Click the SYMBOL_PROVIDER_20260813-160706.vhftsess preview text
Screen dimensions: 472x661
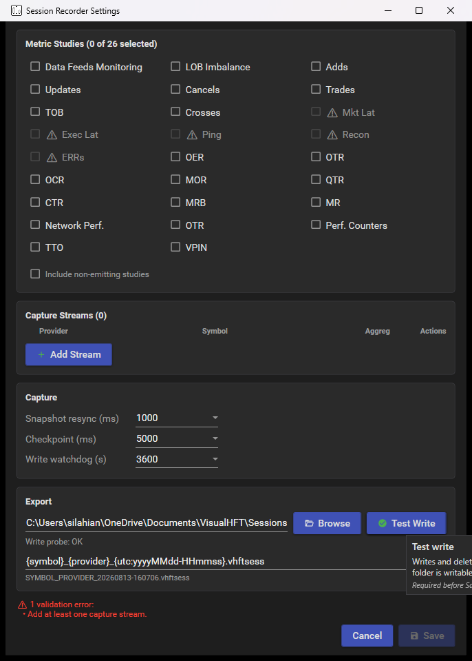tap(107, 578)
